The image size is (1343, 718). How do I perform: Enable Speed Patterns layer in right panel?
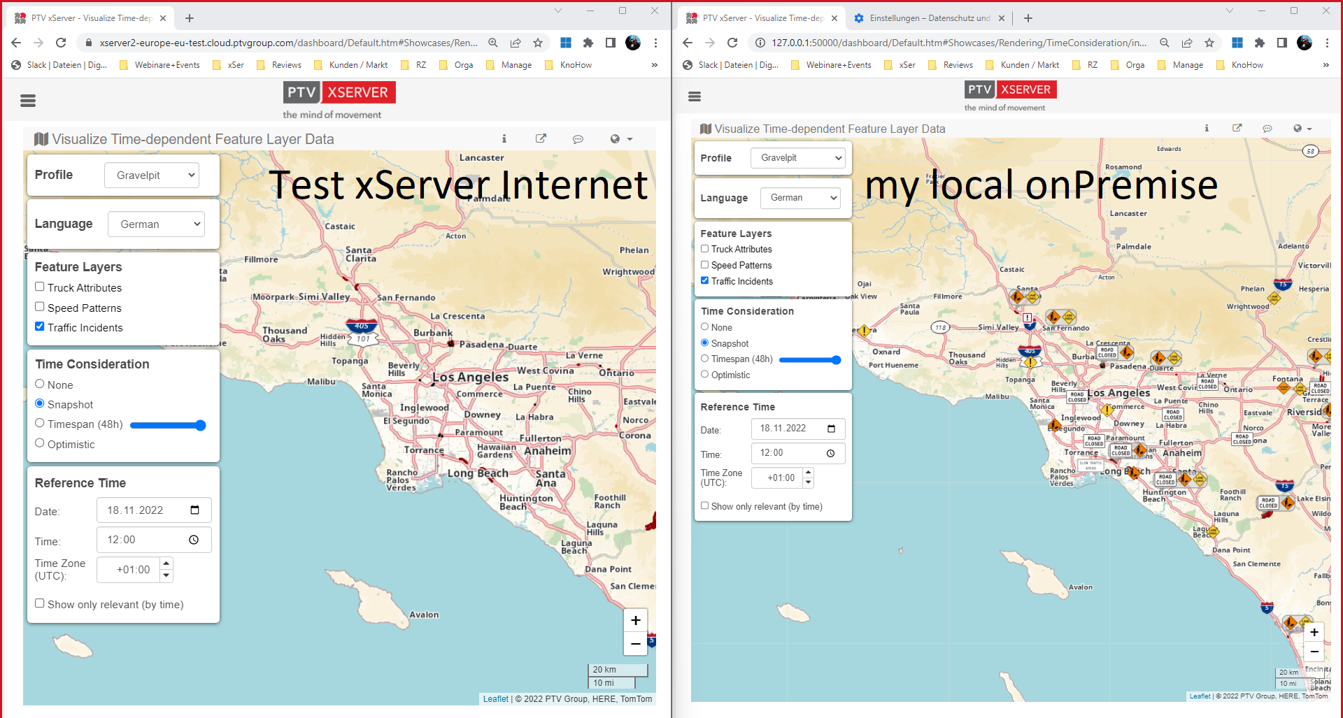704,265
